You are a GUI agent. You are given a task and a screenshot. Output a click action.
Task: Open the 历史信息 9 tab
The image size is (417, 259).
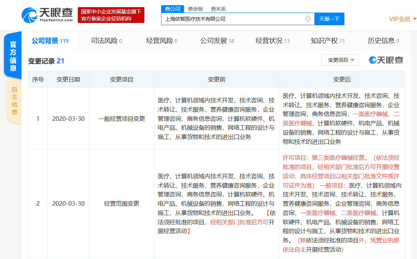[383, 41]
